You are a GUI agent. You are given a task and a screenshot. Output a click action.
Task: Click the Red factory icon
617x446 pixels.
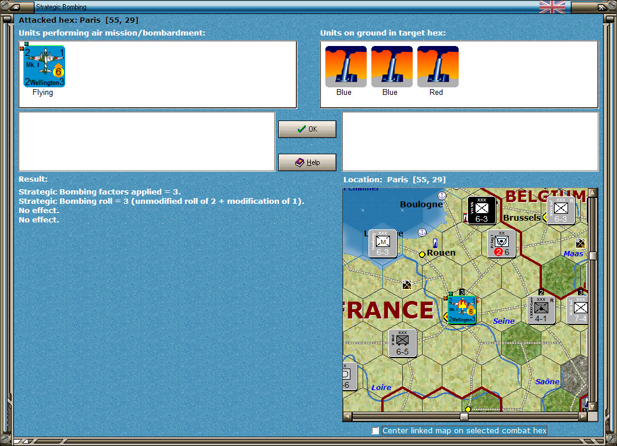coord(438,66)
